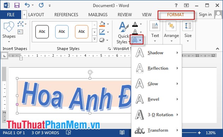Switch to the MAILINGS tab

coord(98,14)
